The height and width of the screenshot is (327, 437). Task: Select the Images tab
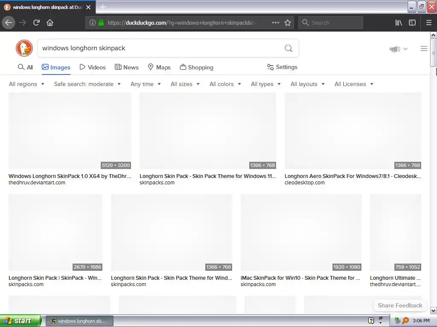pos(56,67)
